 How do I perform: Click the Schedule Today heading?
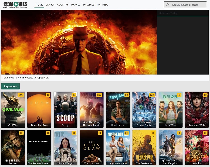tap(168, 13)
